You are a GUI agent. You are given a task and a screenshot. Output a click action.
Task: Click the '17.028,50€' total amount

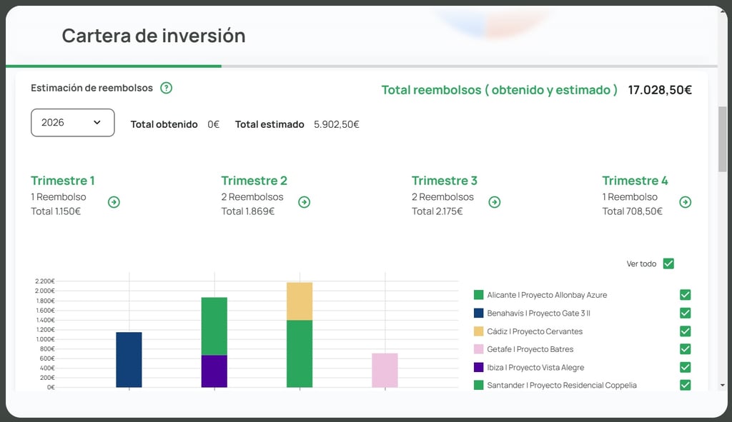click(660, 90)
